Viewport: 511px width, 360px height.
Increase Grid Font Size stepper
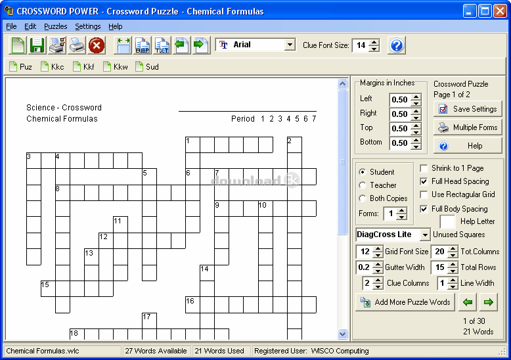[378, 248]
